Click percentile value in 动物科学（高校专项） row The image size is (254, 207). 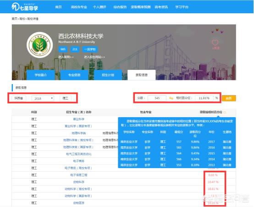213,189
